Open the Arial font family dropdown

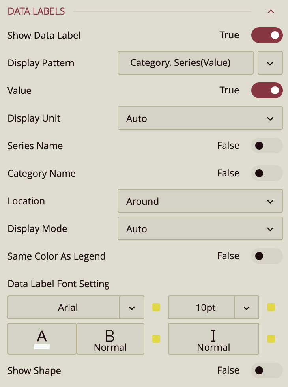click(132, 307)
